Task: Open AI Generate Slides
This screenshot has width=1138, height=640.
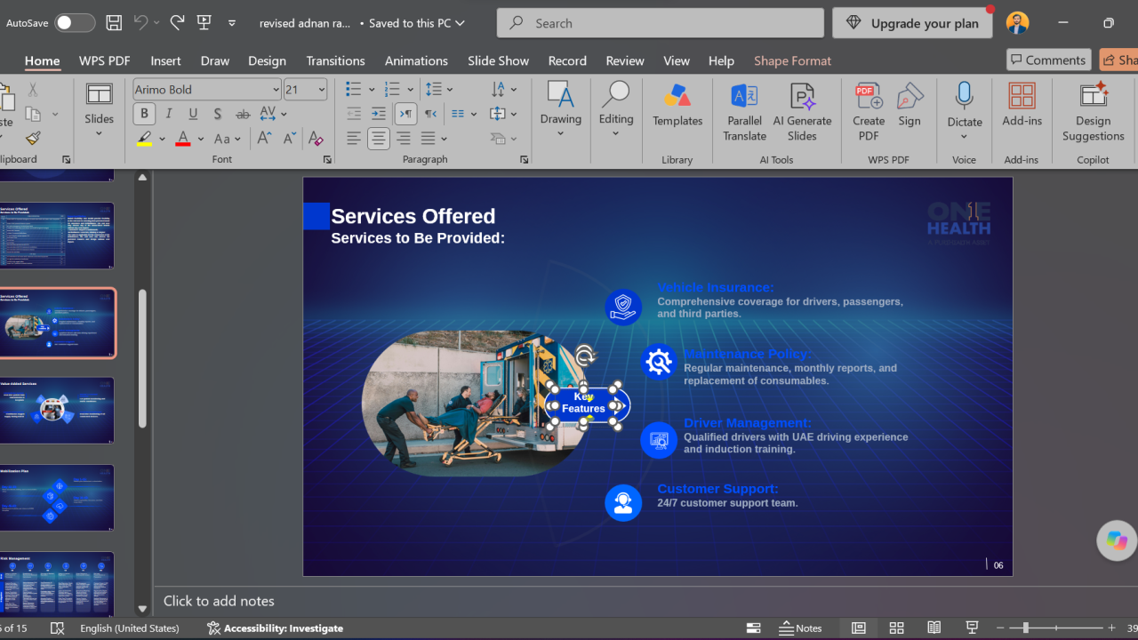Action: (802, 112)
